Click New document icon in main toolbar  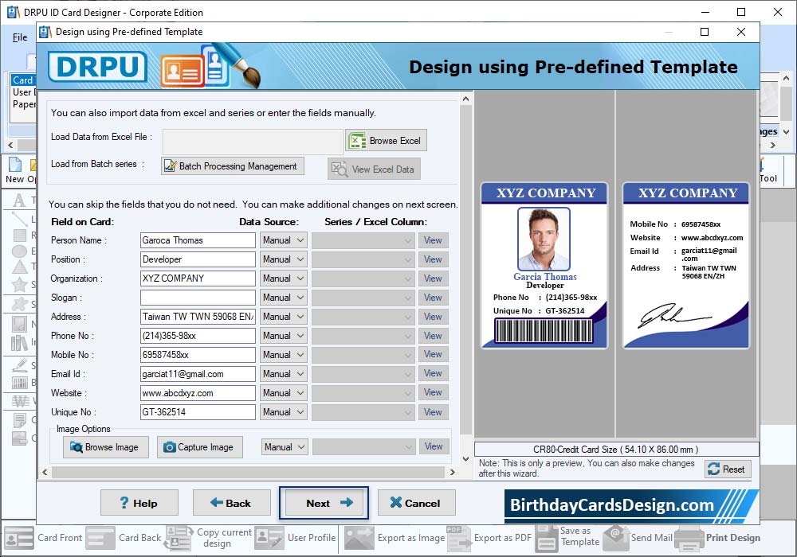coord(15,165)
